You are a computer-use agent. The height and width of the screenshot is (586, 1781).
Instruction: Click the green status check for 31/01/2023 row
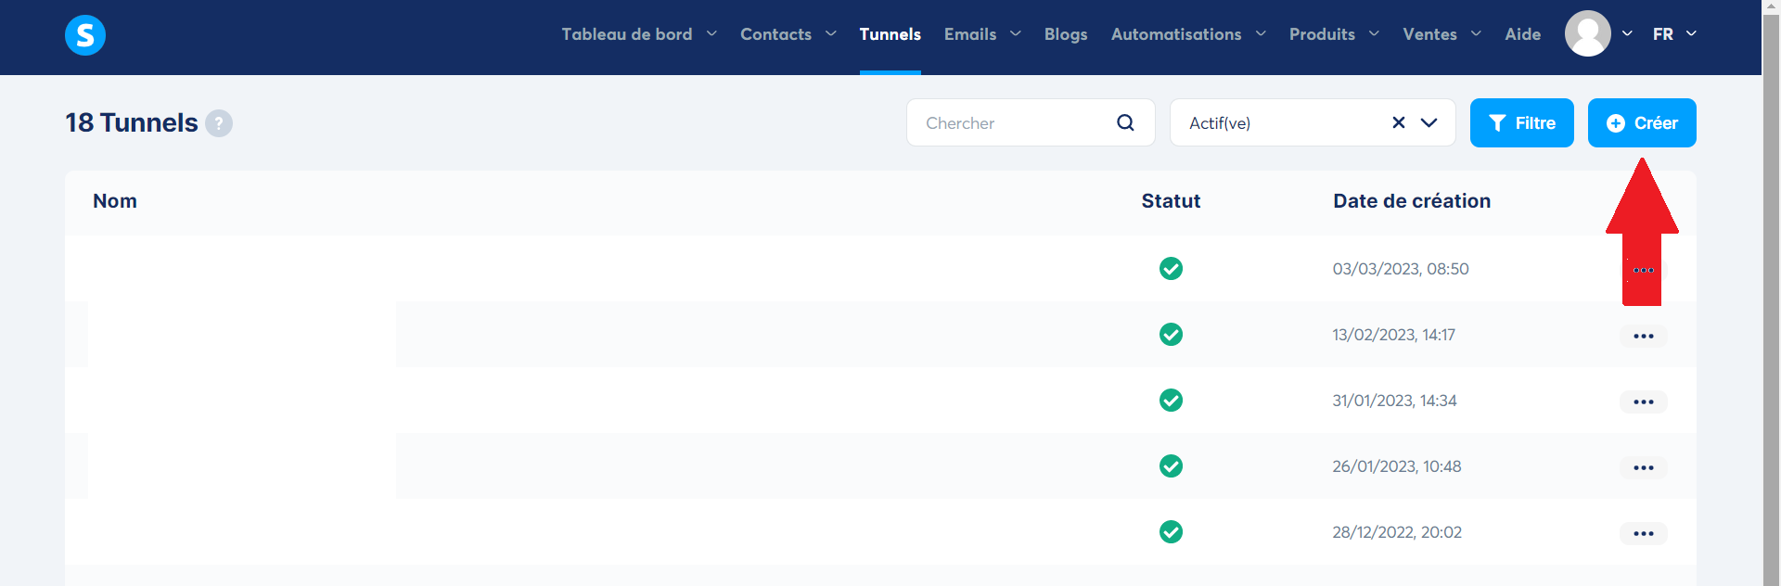point(1171,401)
